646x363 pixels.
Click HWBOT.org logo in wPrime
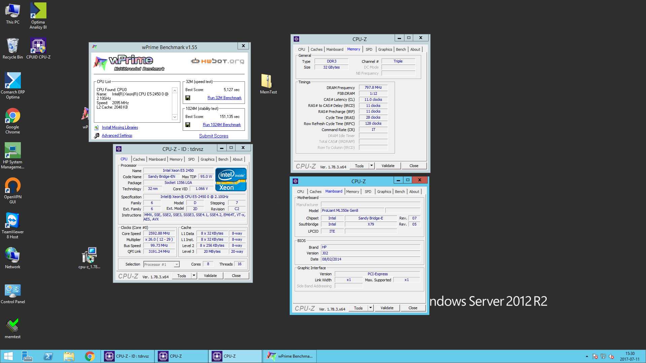click(x=217, y=61)
